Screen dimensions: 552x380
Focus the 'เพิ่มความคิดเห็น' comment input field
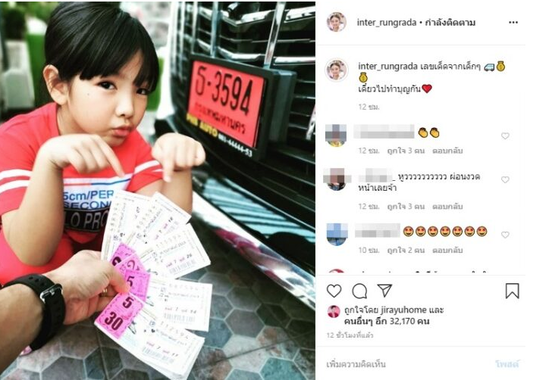coord(405,364)
